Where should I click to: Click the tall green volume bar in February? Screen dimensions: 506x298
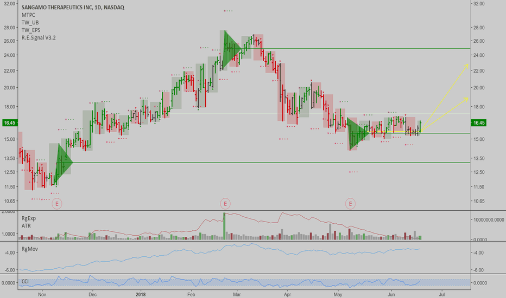(x=224, y=226)
